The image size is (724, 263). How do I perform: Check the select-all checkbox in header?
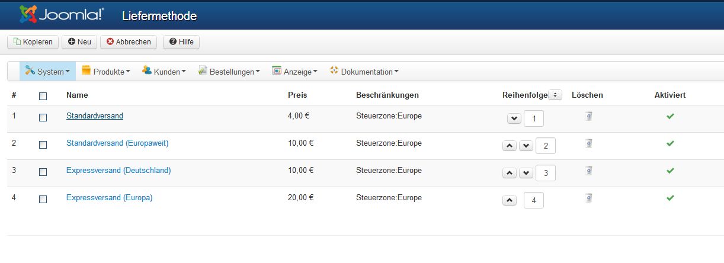(43, 96)
